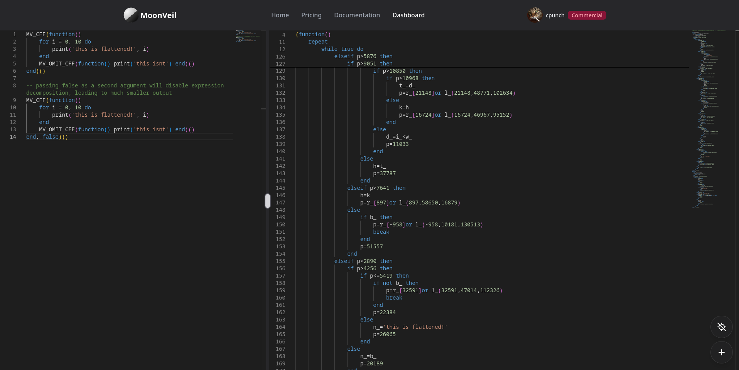Image resolution: width=739 pixels, height=370 pixels.
Task: Go to the Pricing page
Action: point(311,15)
